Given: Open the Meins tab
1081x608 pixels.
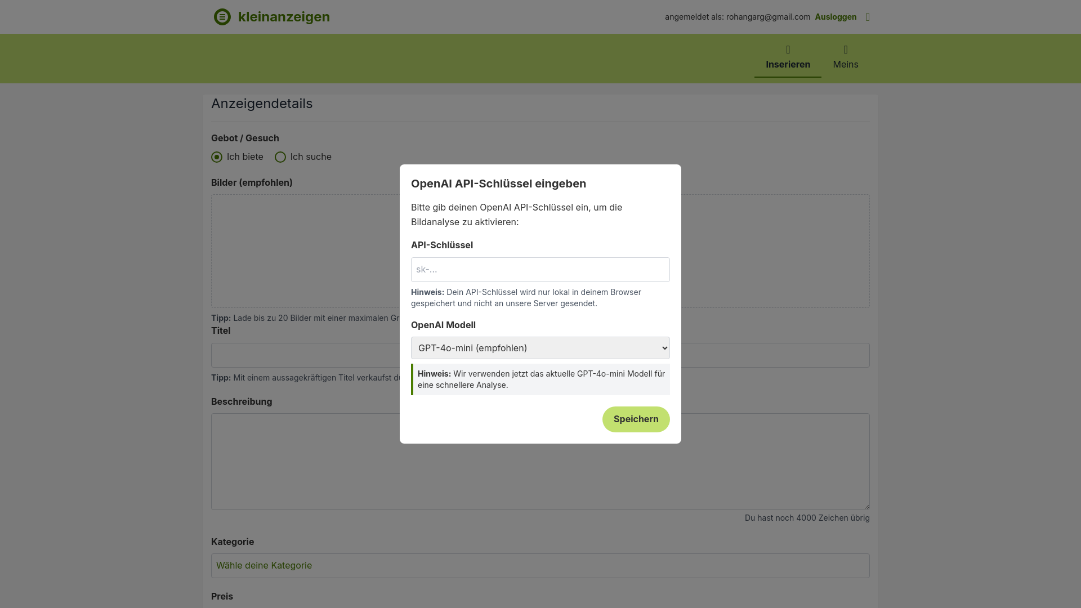Looking at the screenshot, I should [x=846, y=58].
